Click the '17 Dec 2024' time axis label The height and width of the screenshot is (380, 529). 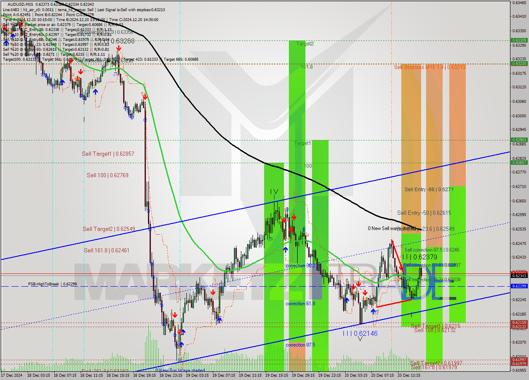(x=11, y=376)
